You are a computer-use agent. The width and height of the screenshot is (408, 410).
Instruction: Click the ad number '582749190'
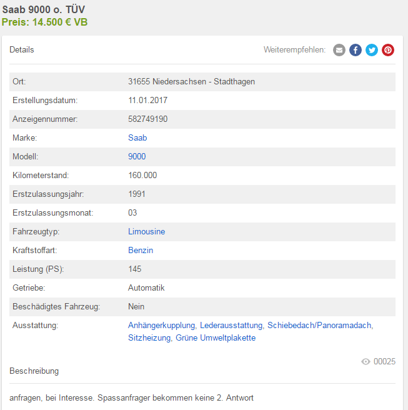(x=147, y=119)
